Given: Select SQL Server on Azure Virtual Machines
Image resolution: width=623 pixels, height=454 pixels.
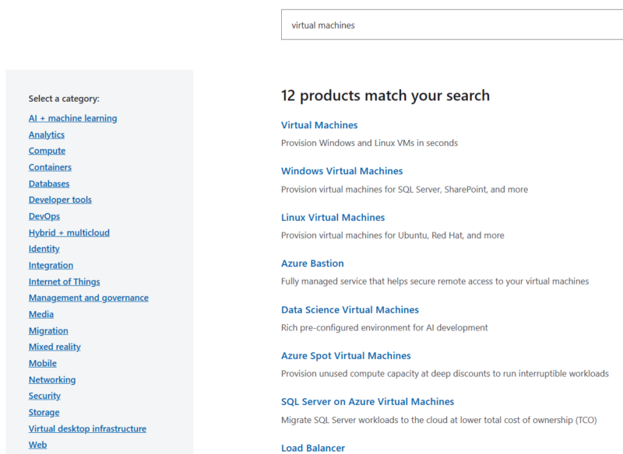Looking at the screenshot, I should click(368, 402).
